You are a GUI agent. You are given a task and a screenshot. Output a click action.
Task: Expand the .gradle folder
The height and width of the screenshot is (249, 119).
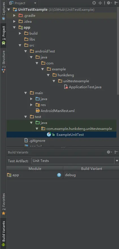[x=14, y=15]
